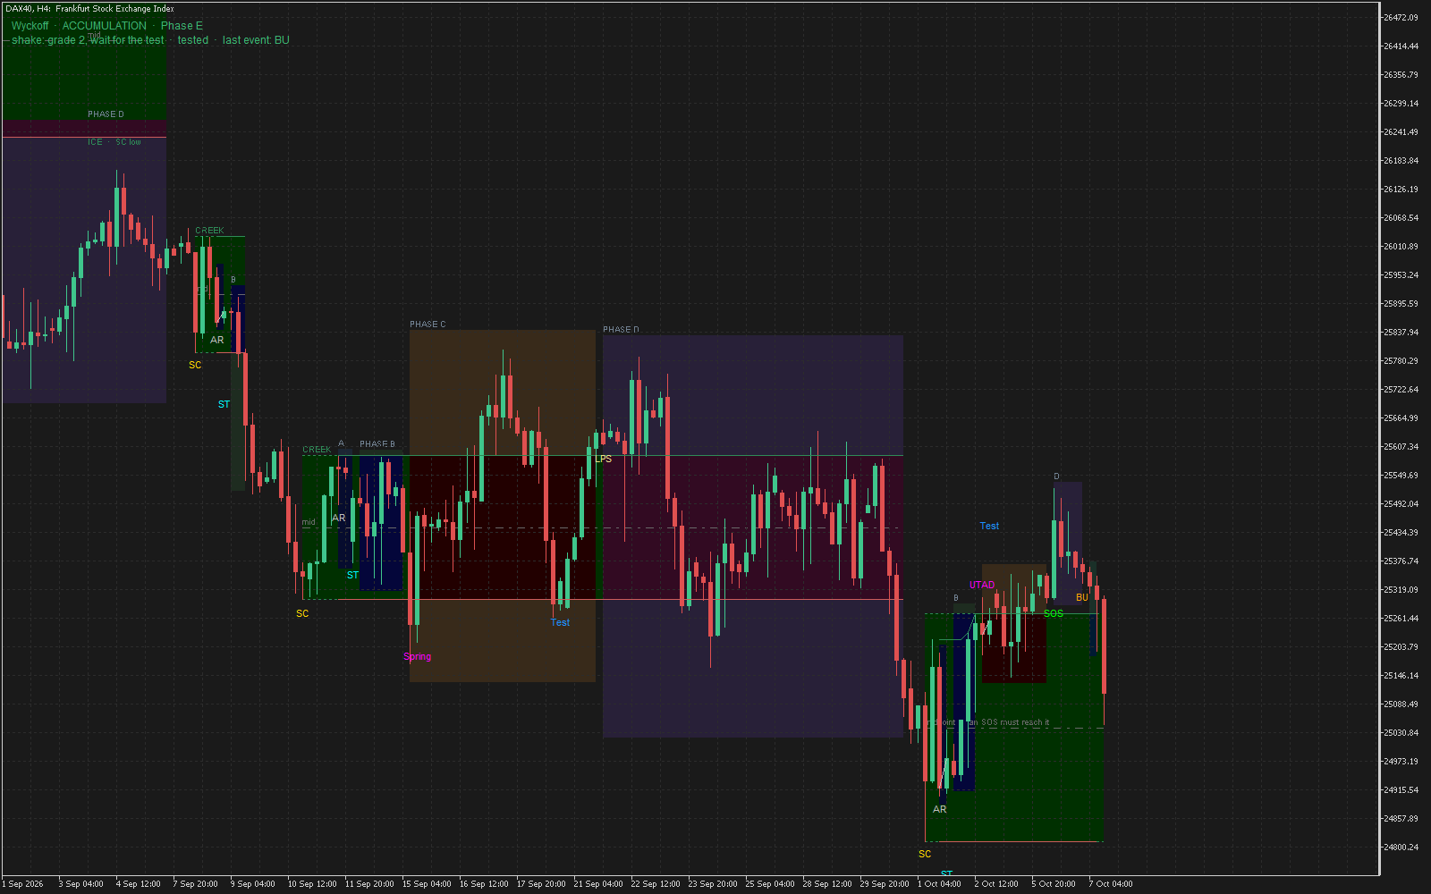
Task: Click the 25664.99 price label
Action: (1401, 418)
